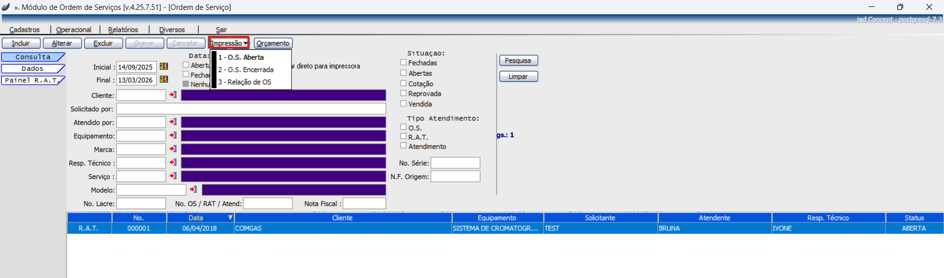This screenshot has width=944, height=278.
Task: Open calendar picker for Final date
Action: [164, 79]
